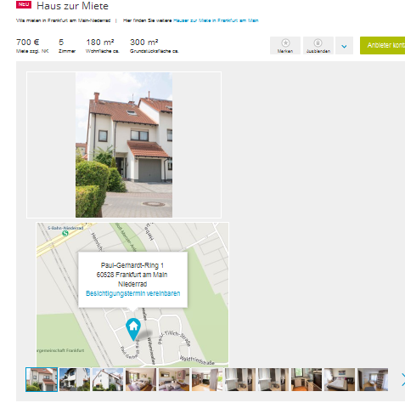Select tenth thumbnail showing bedroom
The image size is (405, 403).
[340, 380]
